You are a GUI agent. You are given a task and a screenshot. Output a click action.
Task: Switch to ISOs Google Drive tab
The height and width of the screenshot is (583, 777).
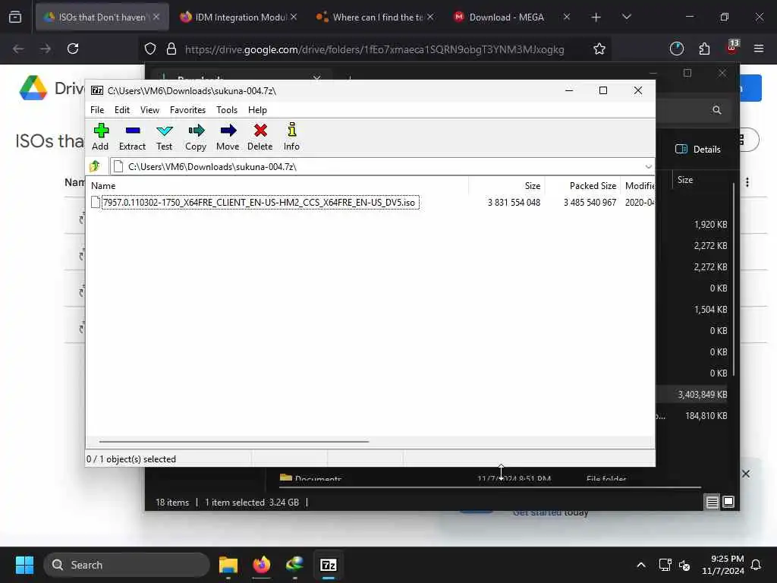click(x=102, y=17)
